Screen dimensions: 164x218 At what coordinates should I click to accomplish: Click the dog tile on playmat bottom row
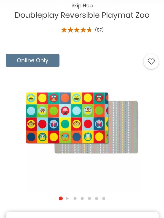(x=65, y=137)
